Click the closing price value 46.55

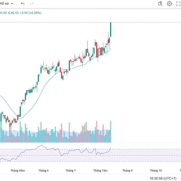[14, 13]
